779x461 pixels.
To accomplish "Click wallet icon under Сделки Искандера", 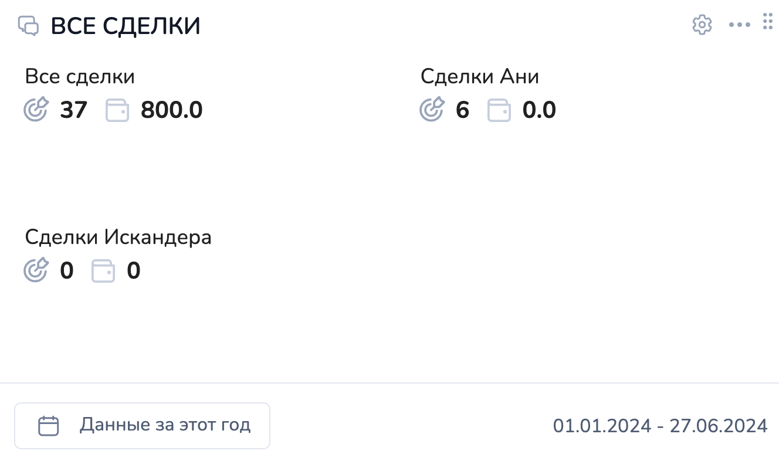I will coord(103,272).
